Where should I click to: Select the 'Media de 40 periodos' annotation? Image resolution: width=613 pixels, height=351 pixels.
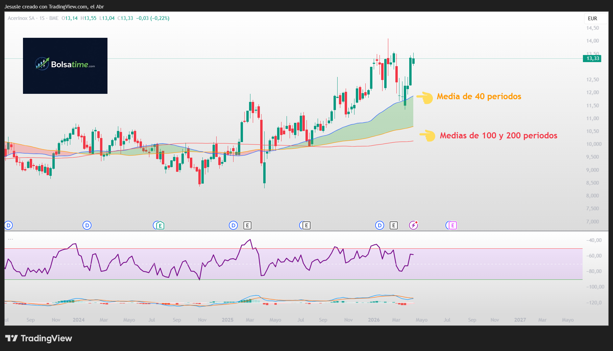(479, 97)
